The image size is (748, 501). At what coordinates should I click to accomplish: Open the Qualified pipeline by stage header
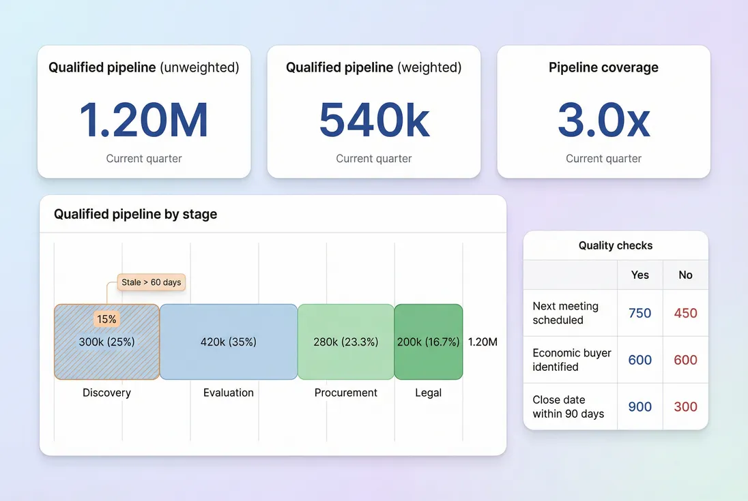point(134,213)
